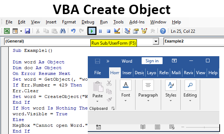Open the blue Help question mark icon
This screenshot has height=134, width=224.
(x=163, y=31)
